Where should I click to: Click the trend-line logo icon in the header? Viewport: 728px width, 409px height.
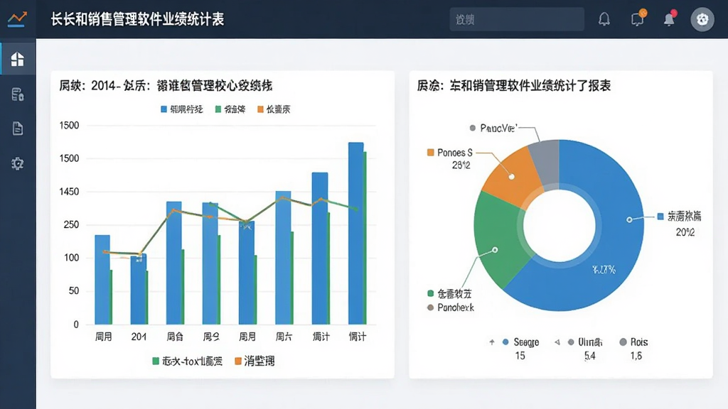point(17,19)
